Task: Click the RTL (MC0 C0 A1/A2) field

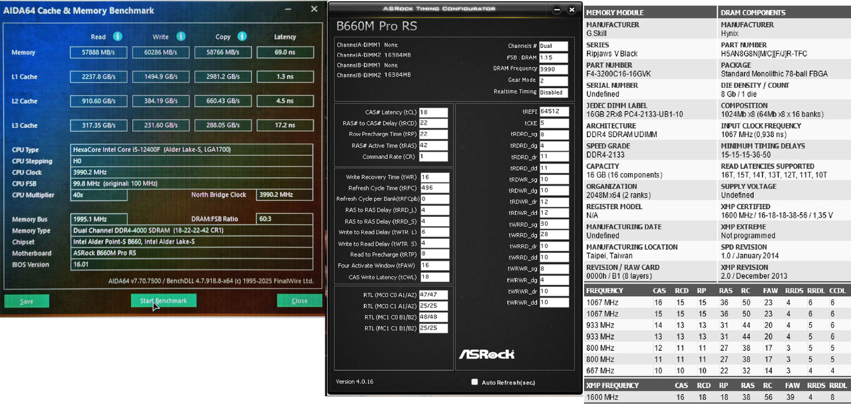Action: coord(433,295)
